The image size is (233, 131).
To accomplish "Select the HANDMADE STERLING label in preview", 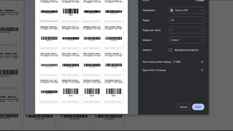I will [x=49, y=37].
